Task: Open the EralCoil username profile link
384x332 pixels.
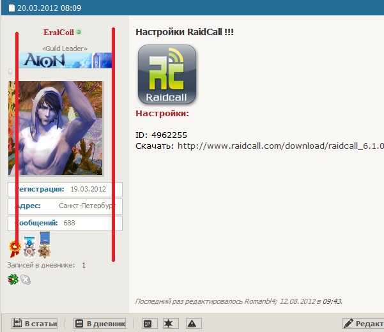Action: click(59, 33)
